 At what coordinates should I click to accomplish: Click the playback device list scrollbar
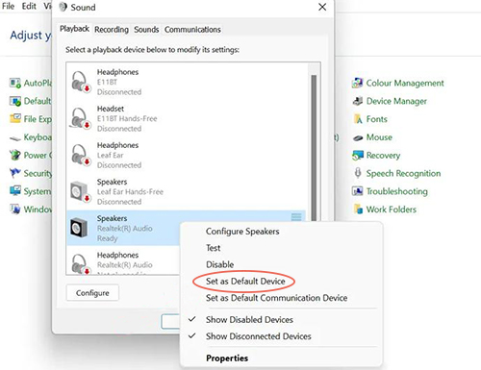[x=314, y=147]
